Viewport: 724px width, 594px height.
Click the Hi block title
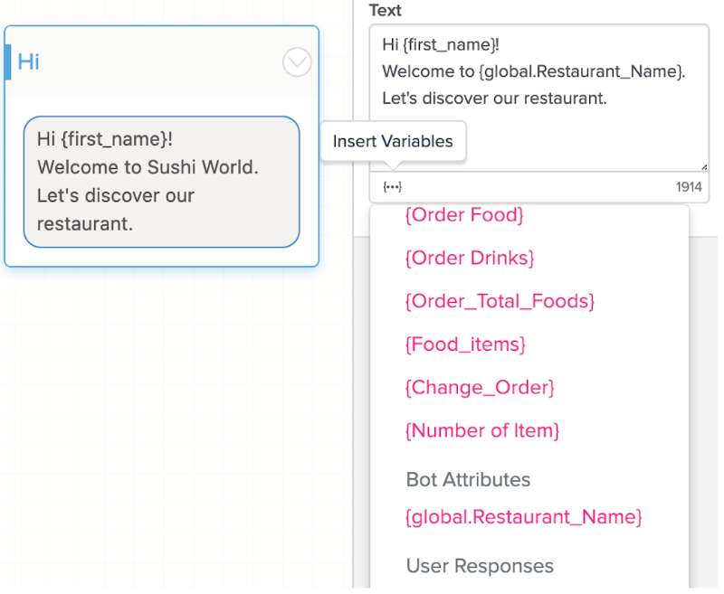(29, 61)
